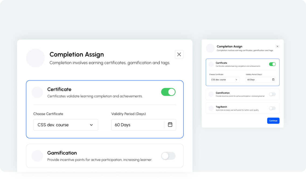Click the Gamification round icon in small dialog
The height and width of the screenshot is (180, 306).
pyautogui.click(x=211, y=94)
